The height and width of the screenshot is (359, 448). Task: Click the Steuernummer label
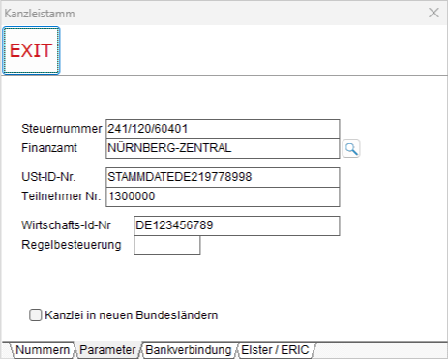tap(62, 129)
